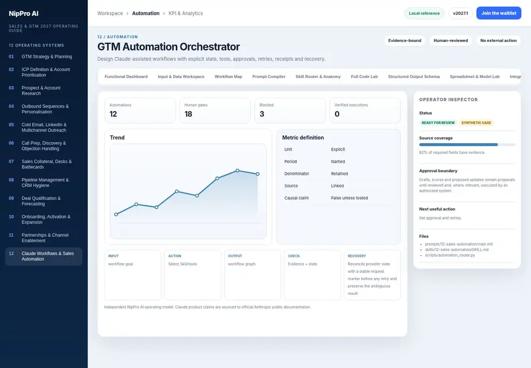Open 06 Call Prep, Discovery & Objection Handling

pos(44,146)
